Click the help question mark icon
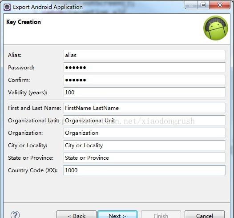 point(15,215)
